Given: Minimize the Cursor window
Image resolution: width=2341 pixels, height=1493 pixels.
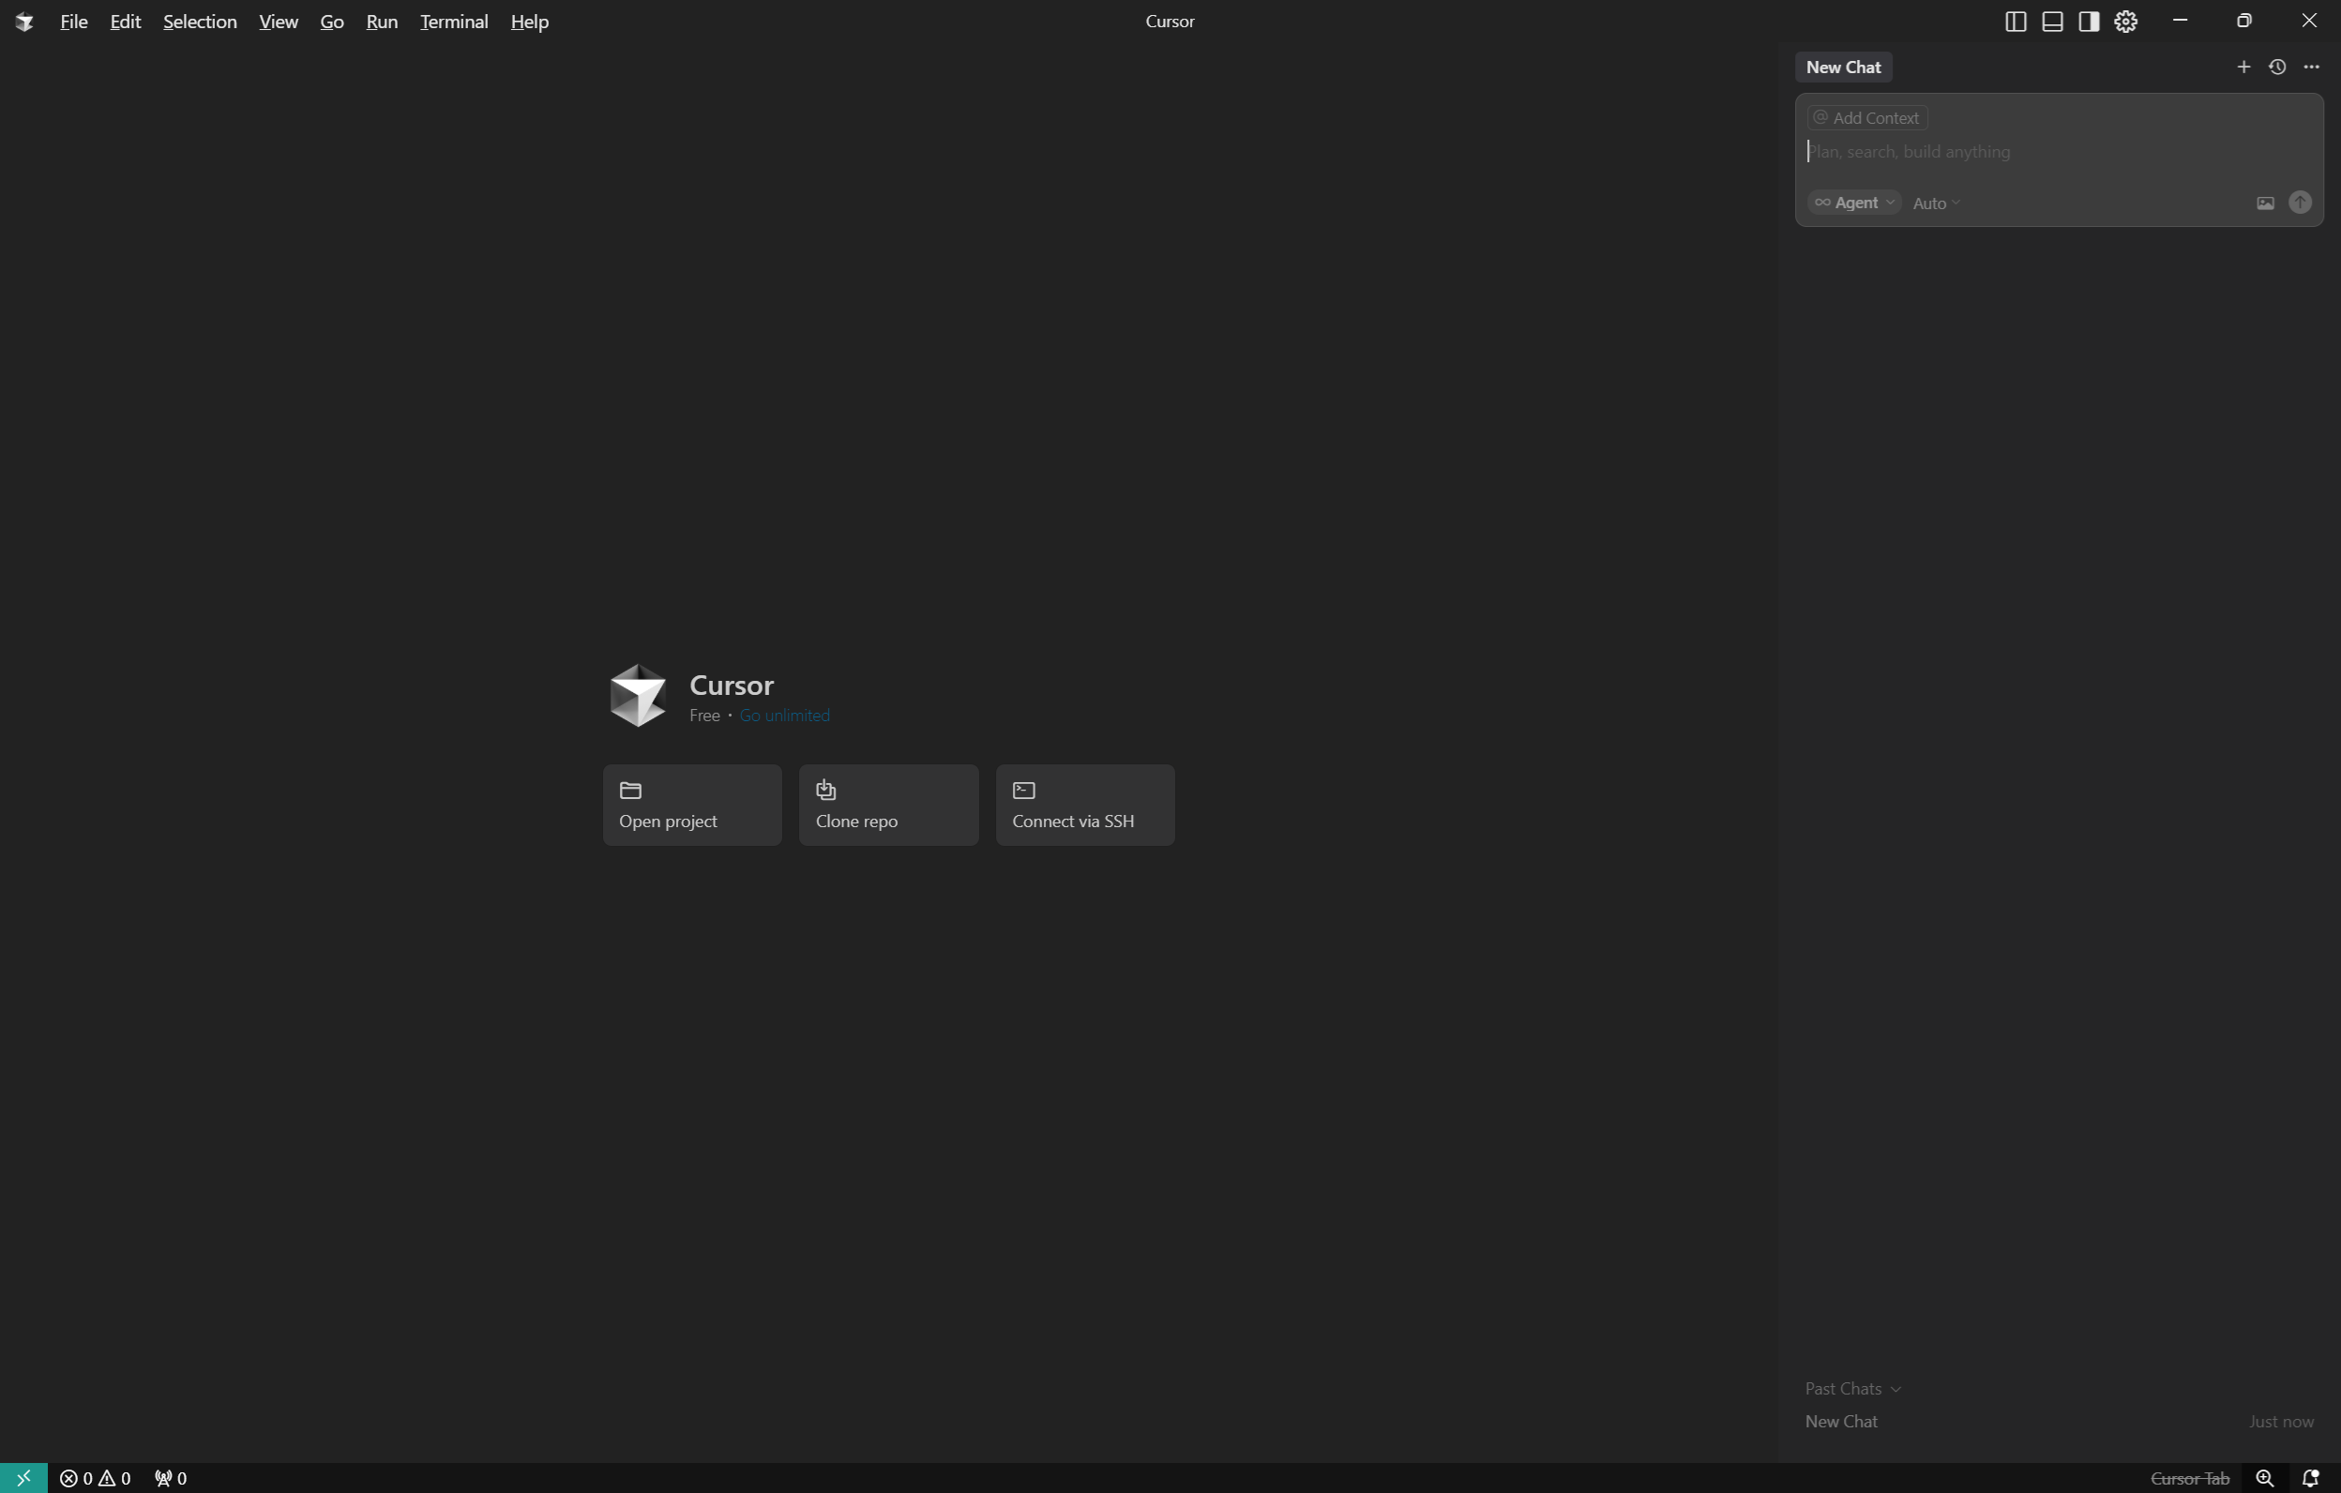Looking at the screenshot, I should (x=2180, y=21).
